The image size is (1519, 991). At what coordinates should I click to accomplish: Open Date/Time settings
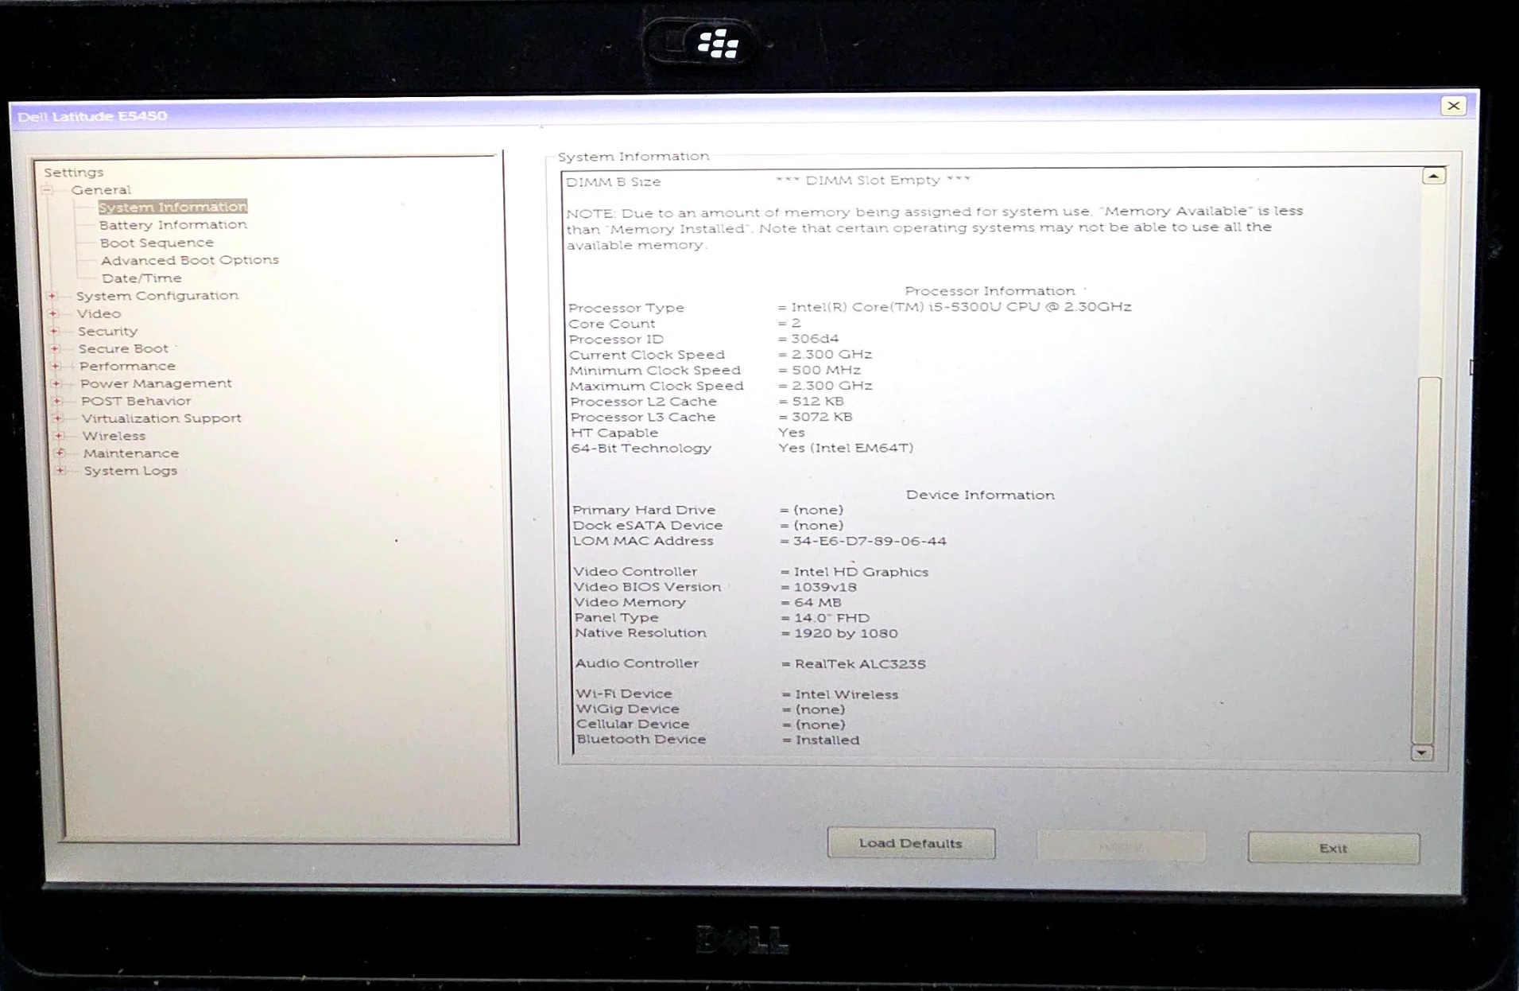click(141, 278)
